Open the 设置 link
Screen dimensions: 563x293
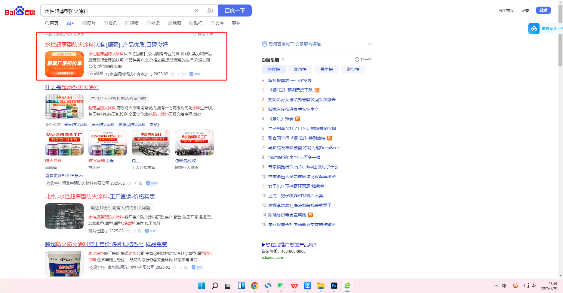525,11
